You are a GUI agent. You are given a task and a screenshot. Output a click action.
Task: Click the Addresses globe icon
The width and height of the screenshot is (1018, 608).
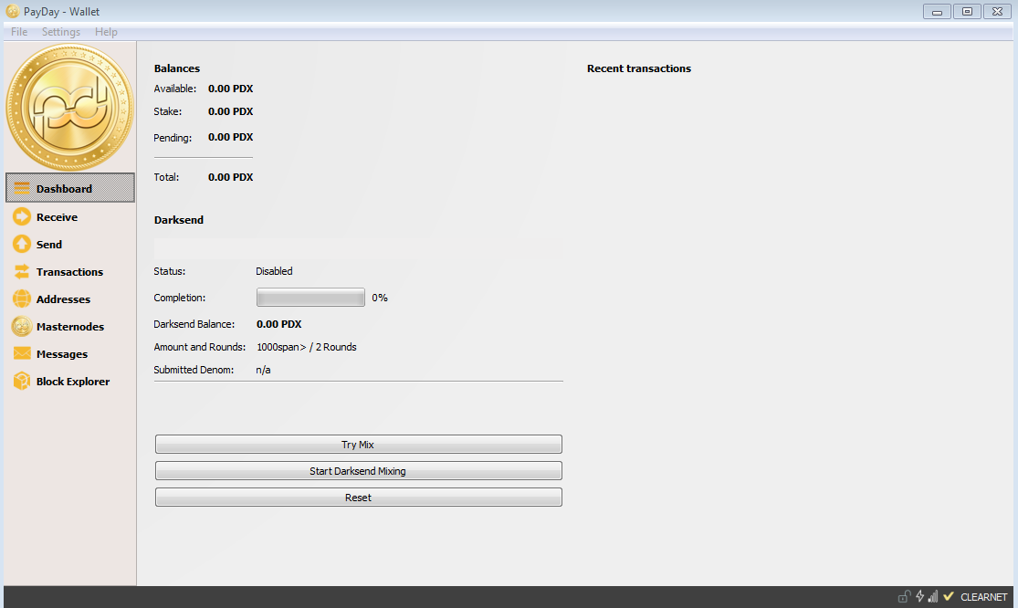(21, 299)
